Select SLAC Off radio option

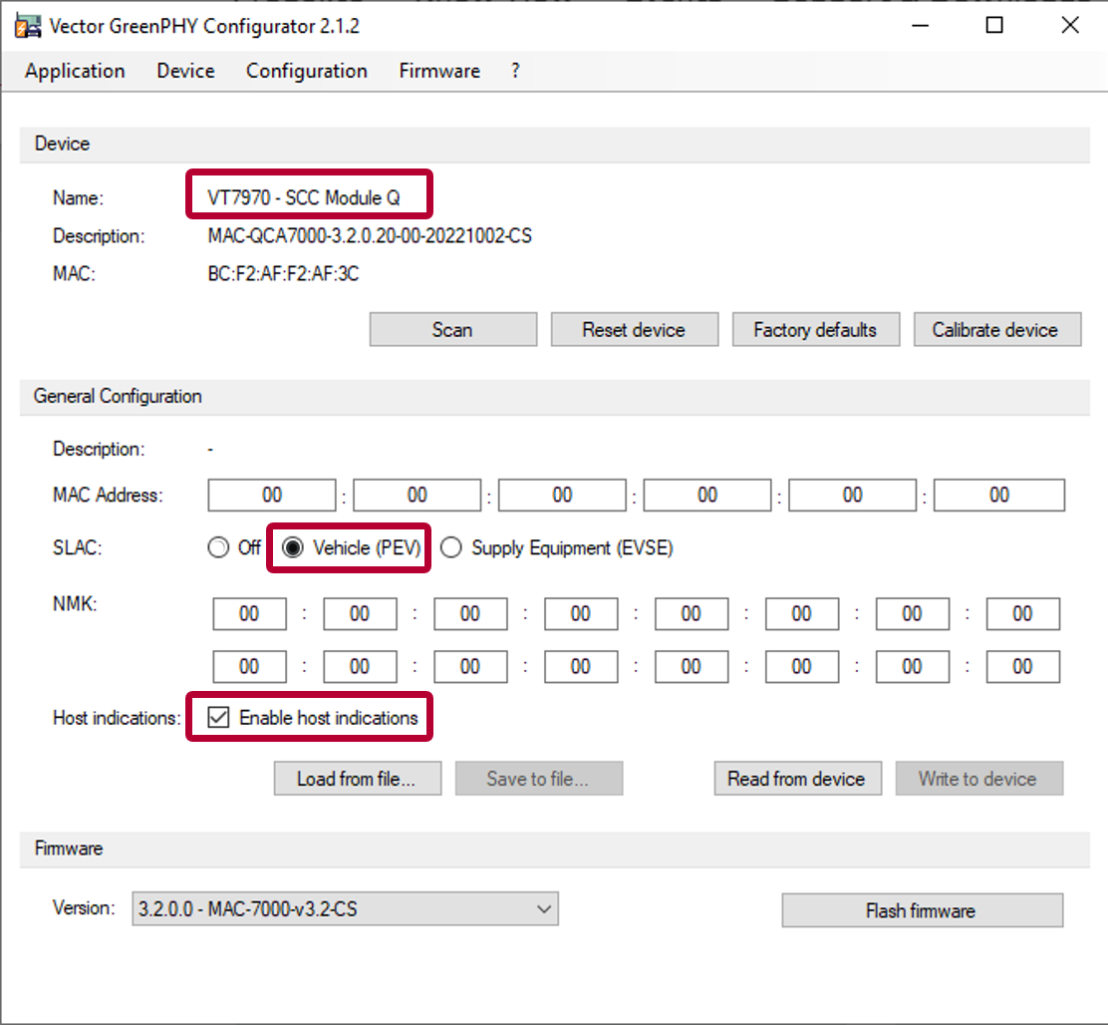click(x=218, y=548)
